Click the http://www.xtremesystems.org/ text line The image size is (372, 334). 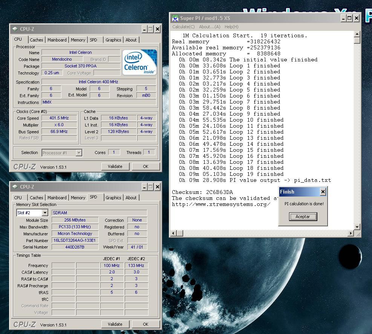221,204
